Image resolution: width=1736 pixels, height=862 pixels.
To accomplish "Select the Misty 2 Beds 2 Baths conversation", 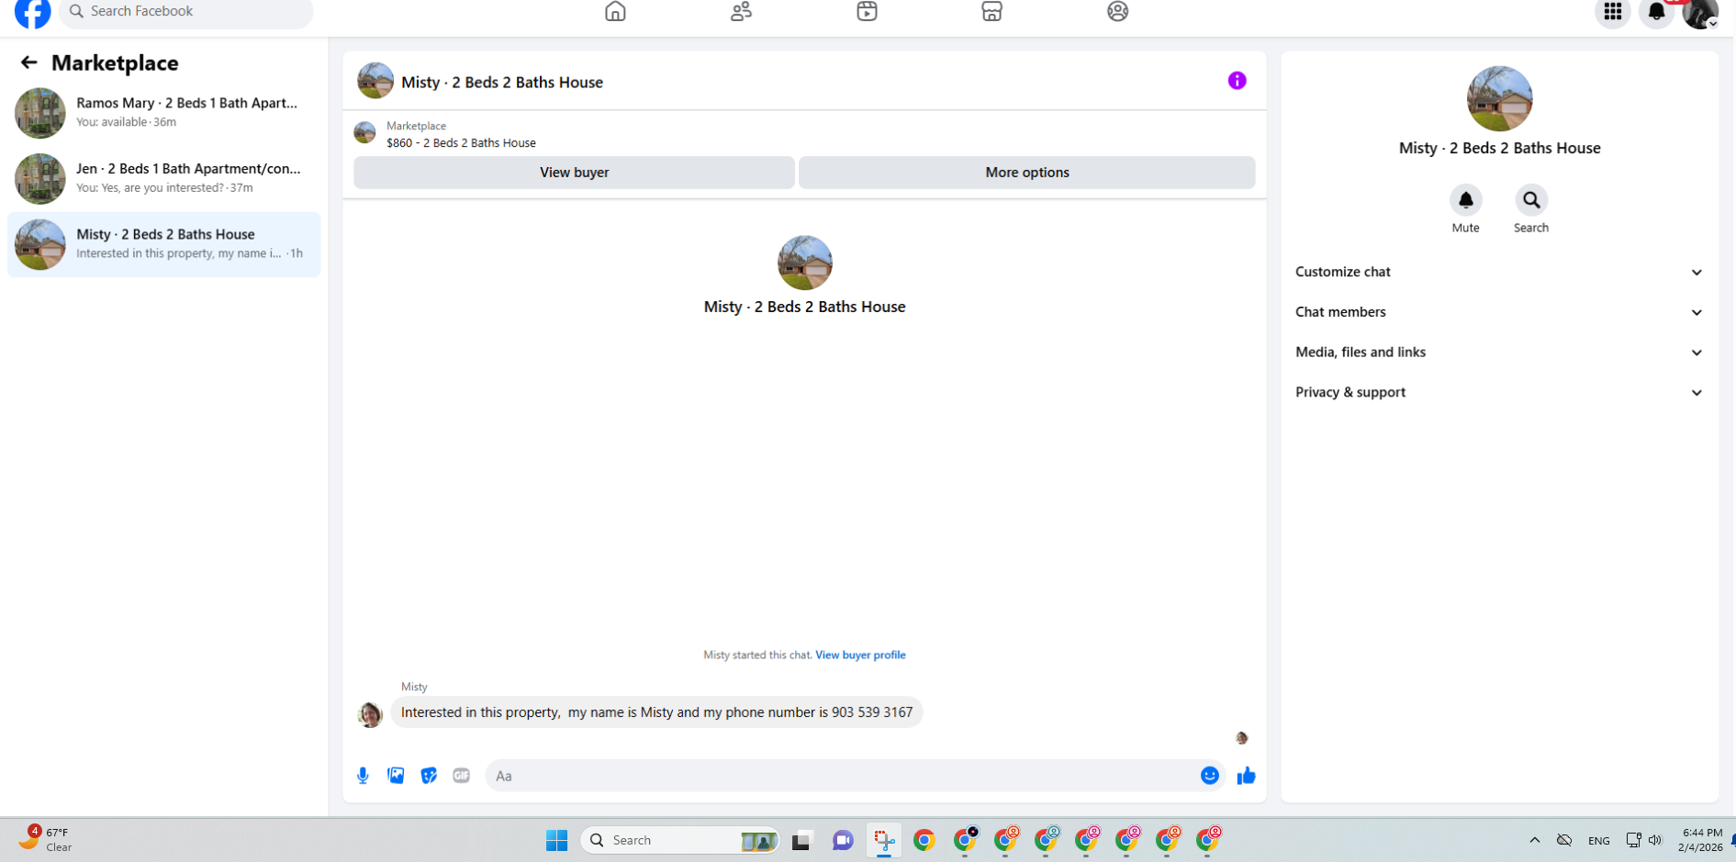I will [164, 244].
